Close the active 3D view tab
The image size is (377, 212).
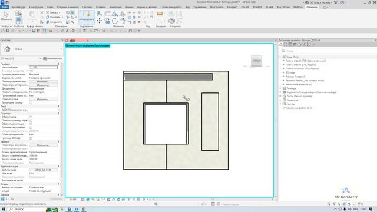(x=88, y=41)
